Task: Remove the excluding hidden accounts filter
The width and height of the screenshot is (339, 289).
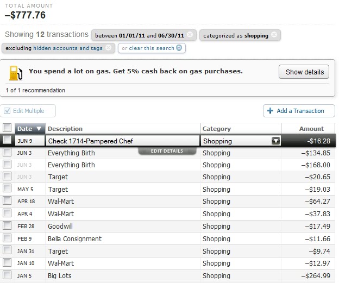Action: 108,48
